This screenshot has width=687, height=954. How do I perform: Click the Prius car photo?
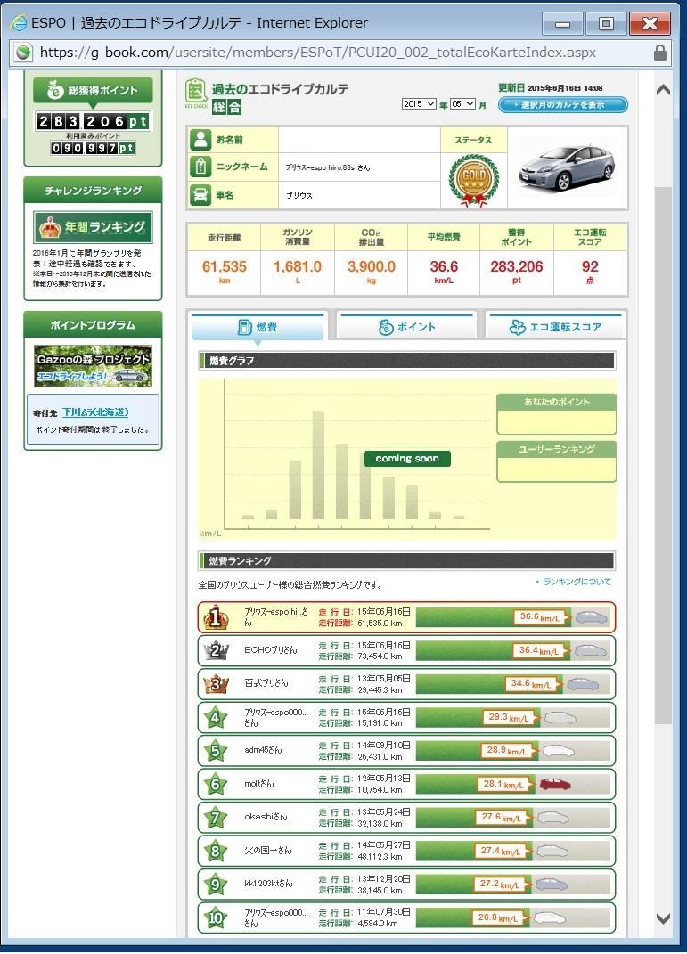click(567, 168)
